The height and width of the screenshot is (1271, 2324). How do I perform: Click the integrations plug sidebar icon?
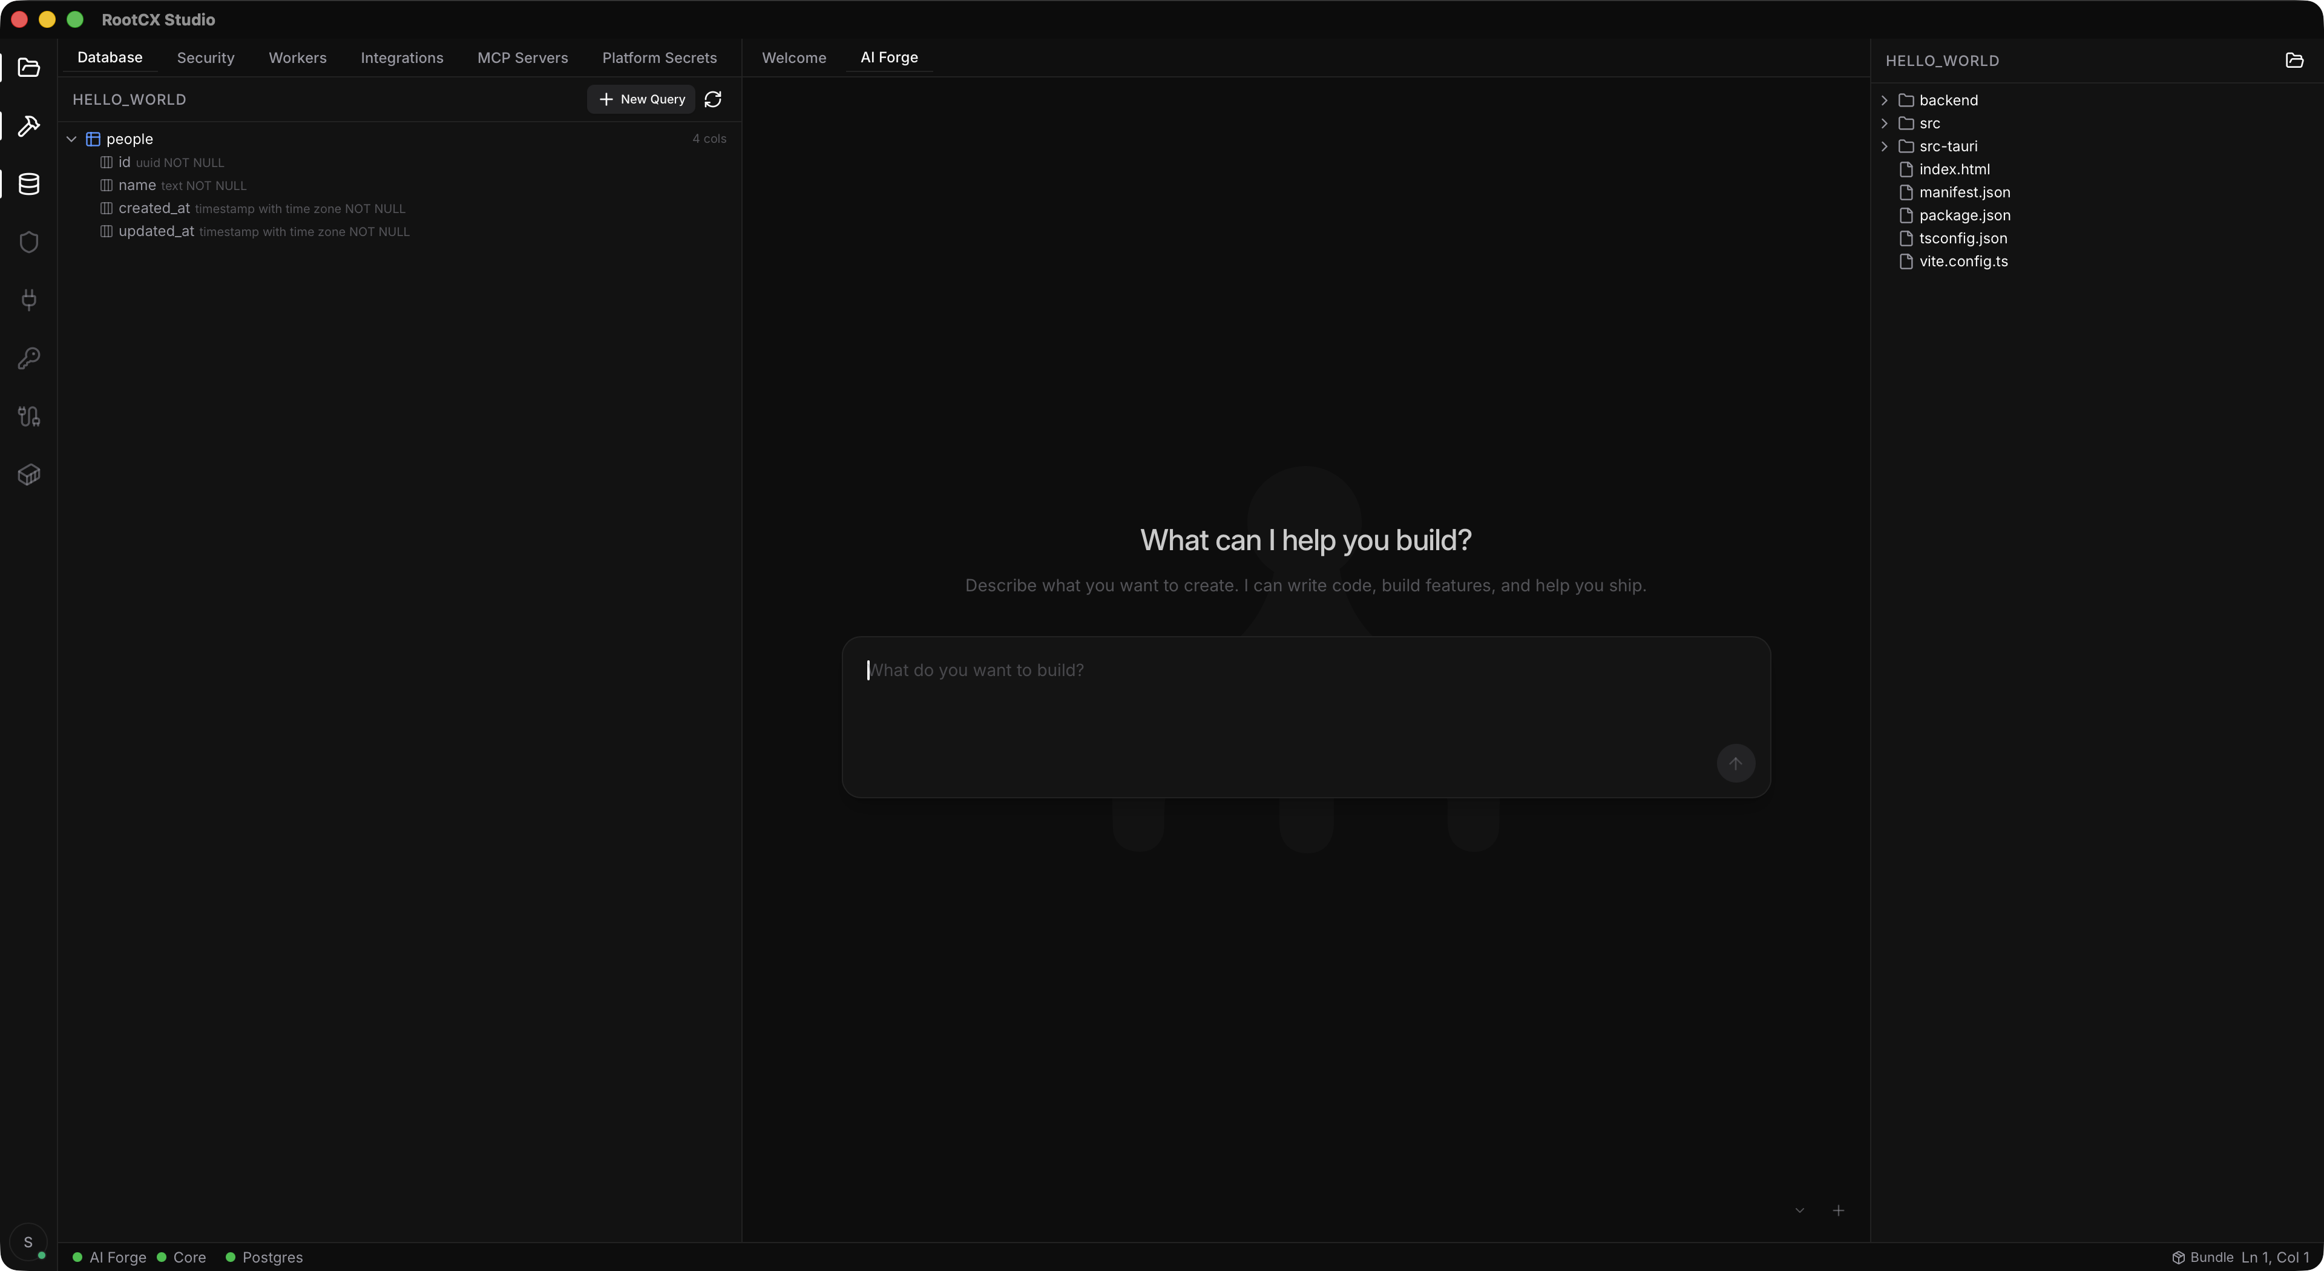pos(29,300)
